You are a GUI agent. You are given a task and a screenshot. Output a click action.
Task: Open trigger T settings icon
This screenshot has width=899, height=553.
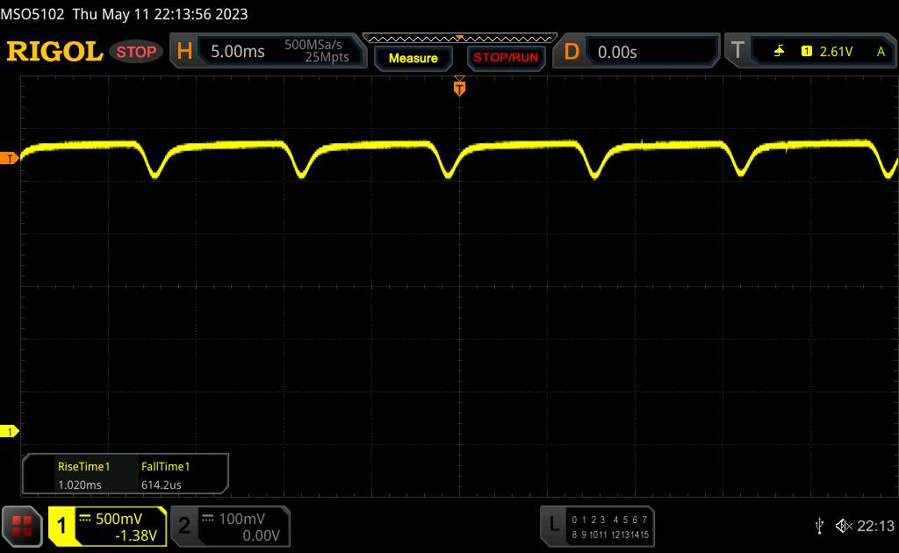tap(737, 52)
